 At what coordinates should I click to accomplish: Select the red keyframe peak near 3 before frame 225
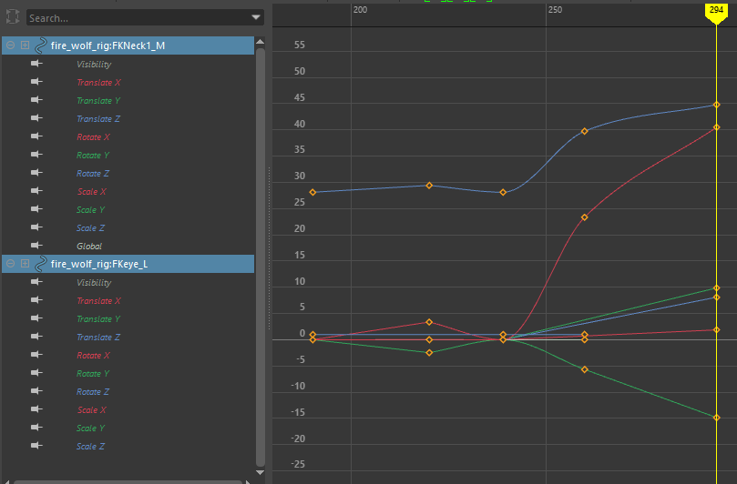[429, 322]
